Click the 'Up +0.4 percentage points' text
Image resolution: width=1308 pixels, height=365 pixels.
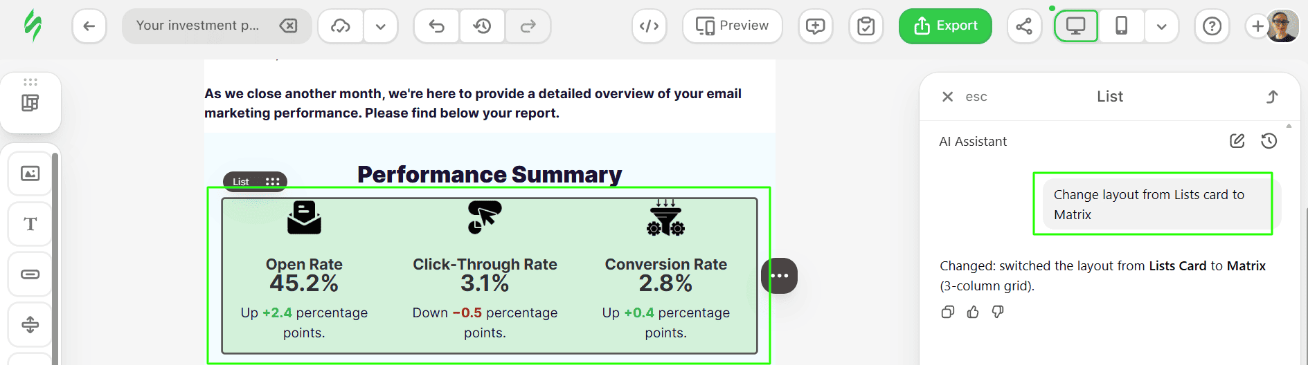(x=665, y=323)
